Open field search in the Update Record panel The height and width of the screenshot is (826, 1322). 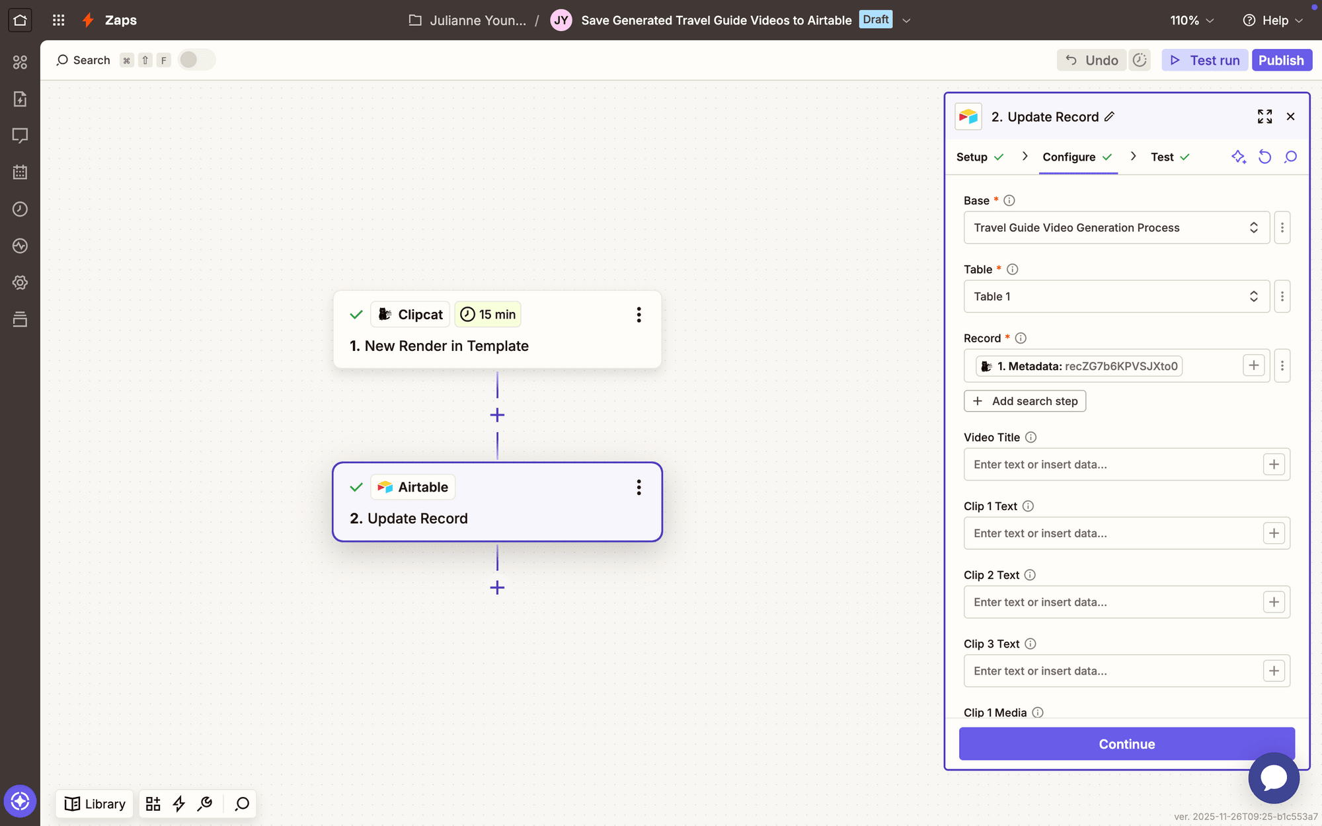click(1290, 157)
